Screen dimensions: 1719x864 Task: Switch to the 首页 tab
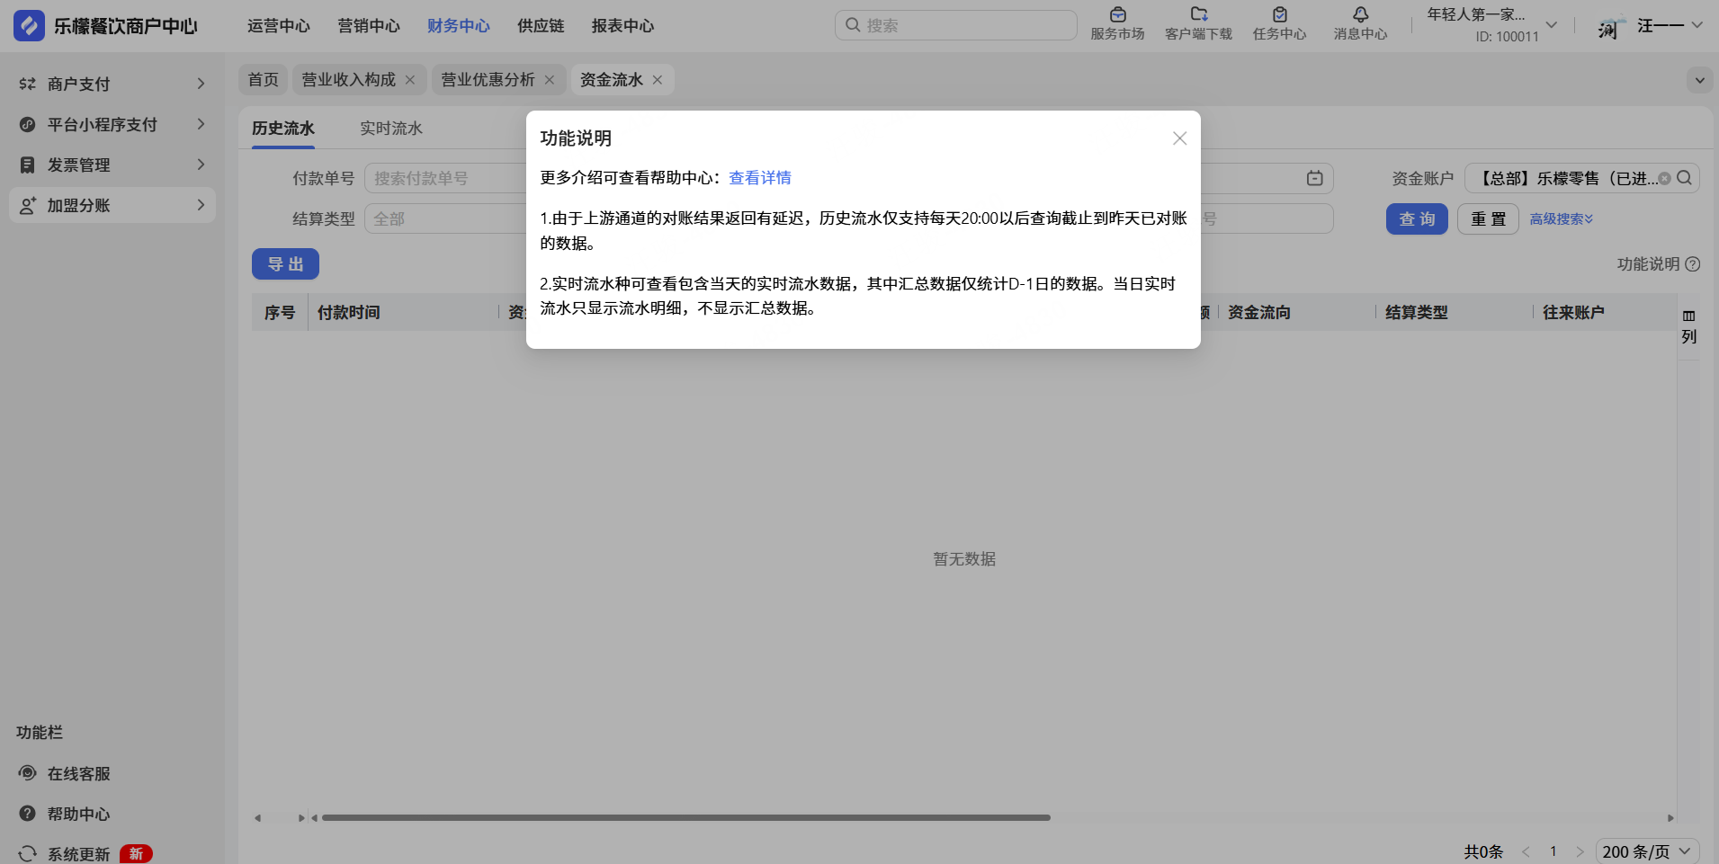[x=264, y=80]
